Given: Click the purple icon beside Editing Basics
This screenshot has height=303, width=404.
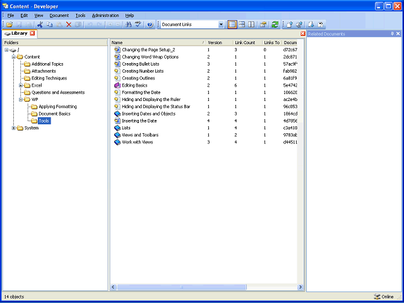Looking at the screenshot, I should pos(117,85).
